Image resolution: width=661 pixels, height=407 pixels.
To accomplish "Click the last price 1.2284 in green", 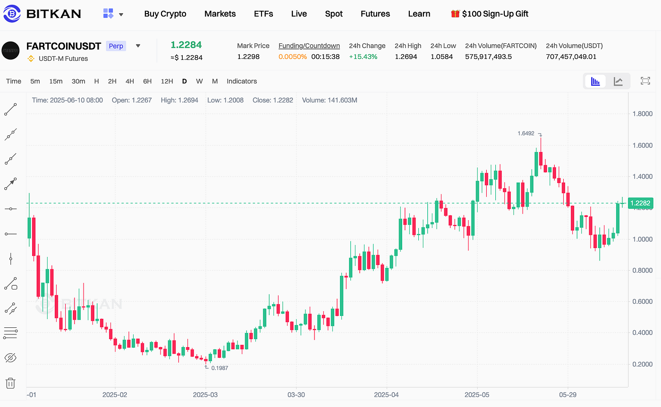I will 186,45.
